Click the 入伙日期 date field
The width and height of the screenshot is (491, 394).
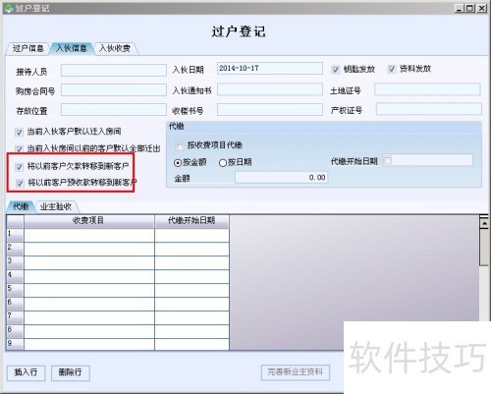[270, 68]
